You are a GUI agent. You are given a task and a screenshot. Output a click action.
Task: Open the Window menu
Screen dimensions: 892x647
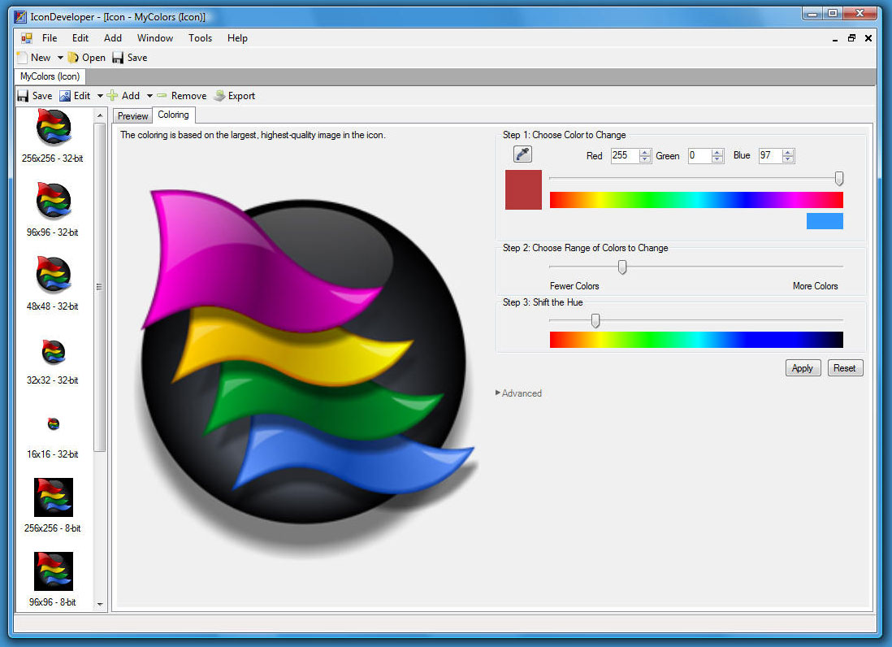[154, 38]
